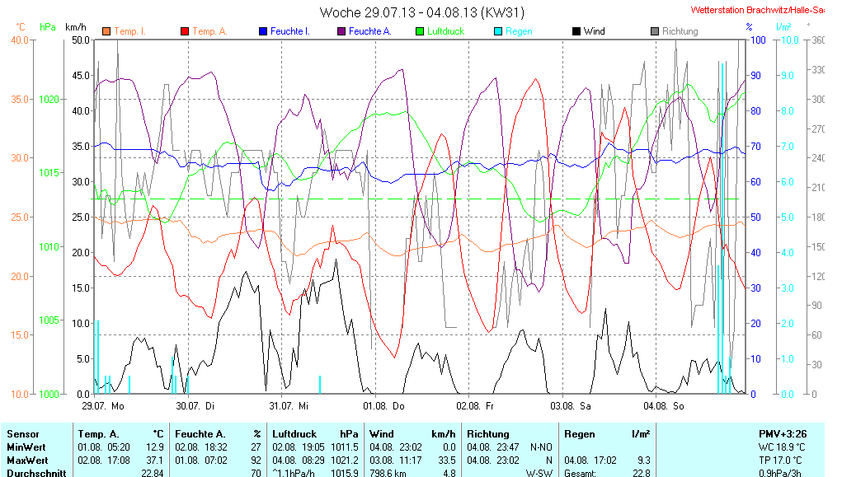
Task: Click the Luftdruck column header in table
Action: pyautogui.click(x=293, y=433)
